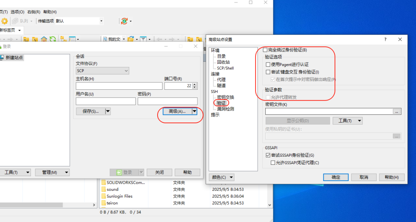Image resolution: width=416 pixels, height=222 pixels.
Task: Click the teiron folder icon
Action: point(104,203)
